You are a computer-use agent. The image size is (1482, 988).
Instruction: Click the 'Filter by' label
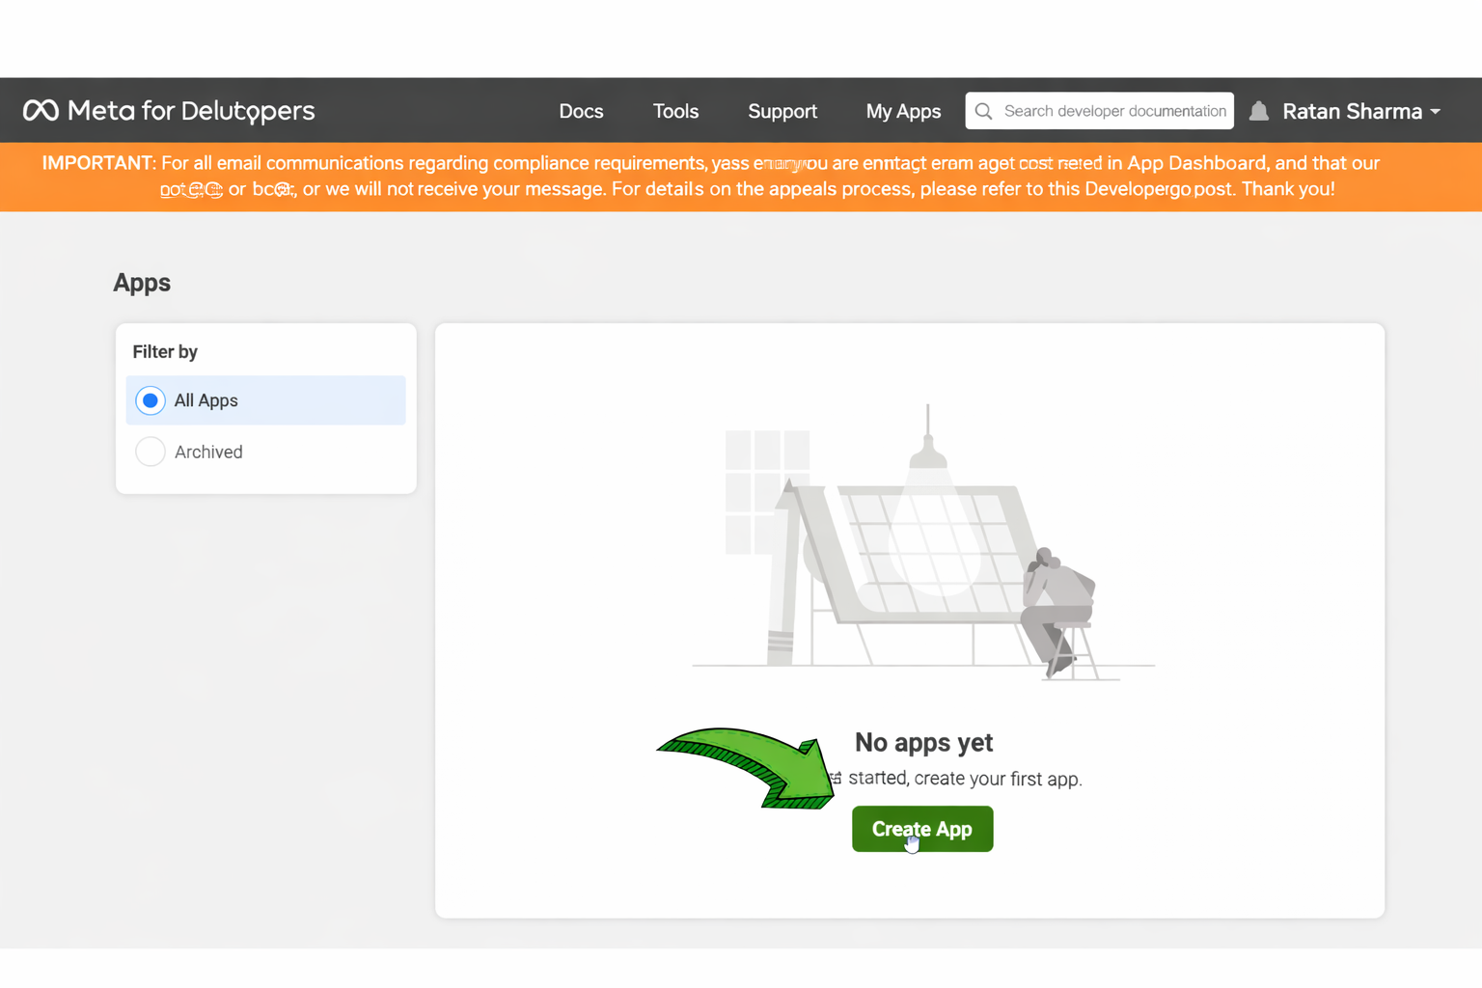[165, 351]
